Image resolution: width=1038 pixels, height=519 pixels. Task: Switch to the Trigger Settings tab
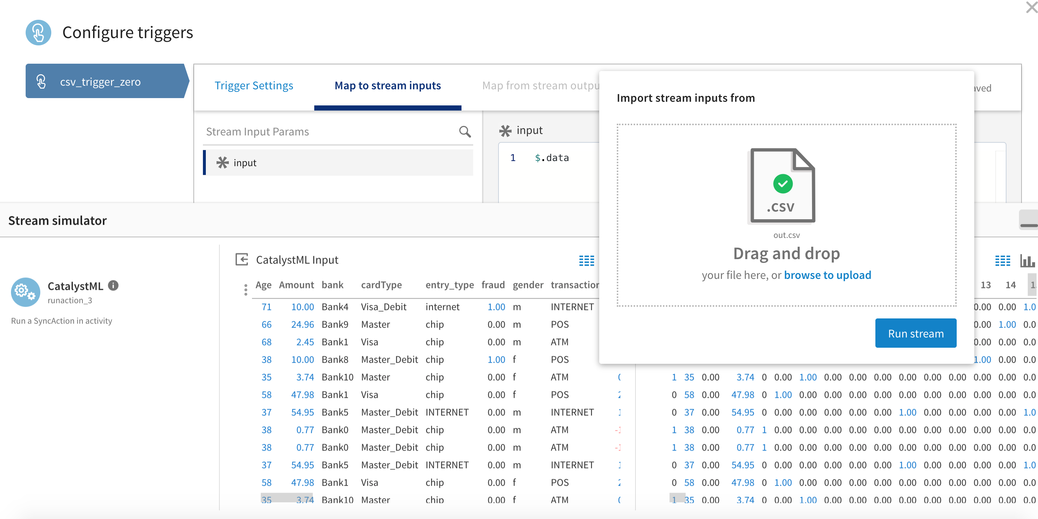[254, 85]
